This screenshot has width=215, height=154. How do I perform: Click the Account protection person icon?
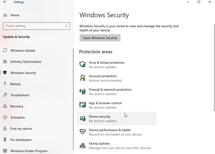83,78
